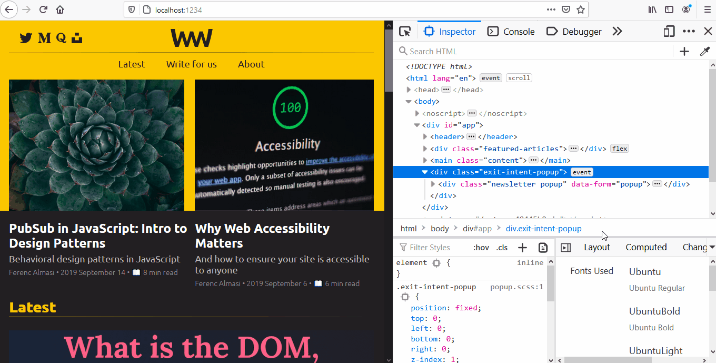Open the Computed tab
The width and height of the screenshot is (716, 363).
646,247
